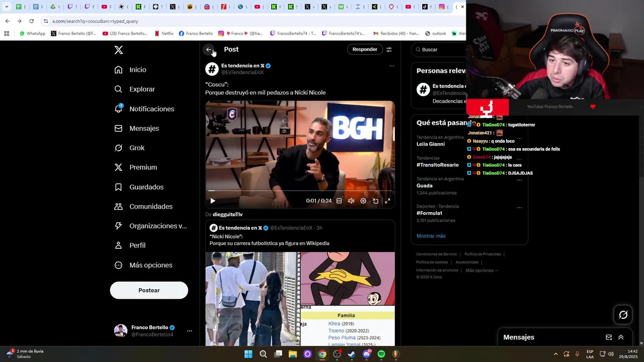Click the Postear button
Viewport: 644px width, 362px height.
(149, 290)
